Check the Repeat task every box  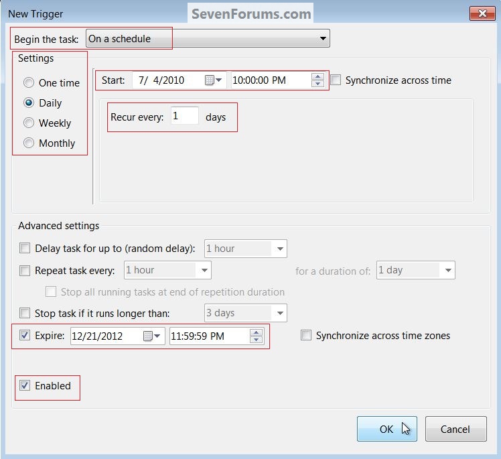tap(25, 271)
